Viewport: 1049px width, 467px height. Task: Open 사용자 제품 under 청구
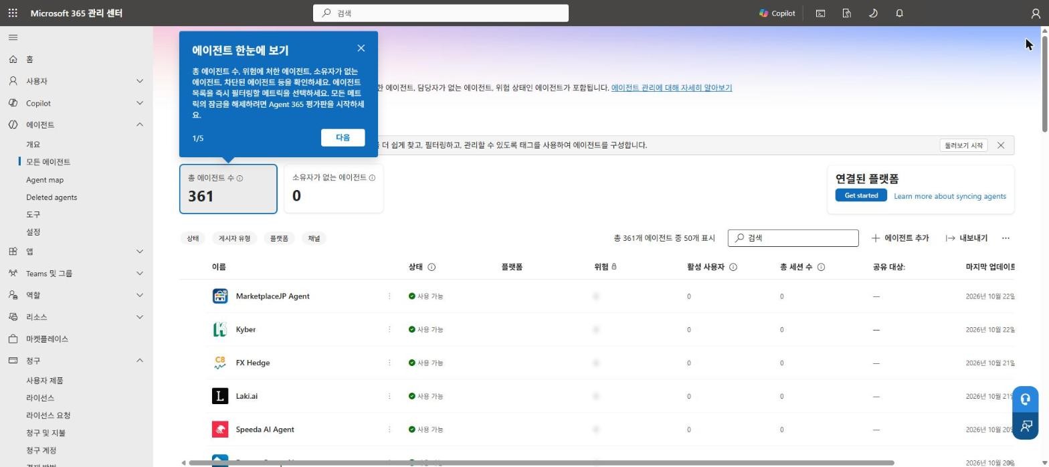coord(45,381)
